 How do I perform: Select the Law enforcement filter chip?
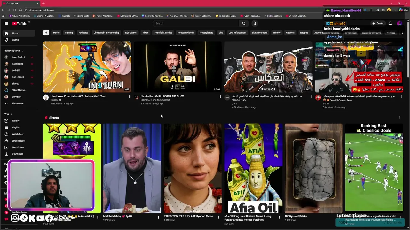[237, 33]
